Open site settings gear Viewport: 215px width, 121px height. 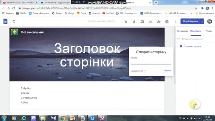click(167, 22)
